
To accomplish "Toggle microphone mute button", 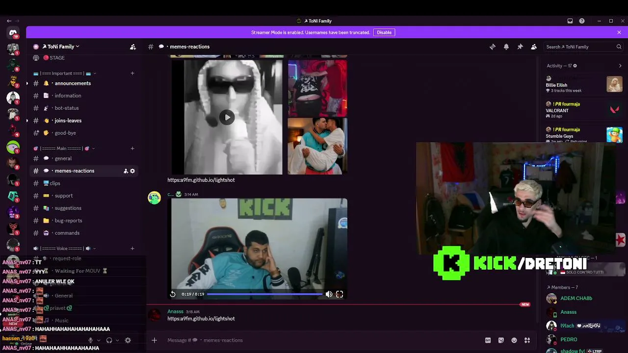I will click(90, 340).
